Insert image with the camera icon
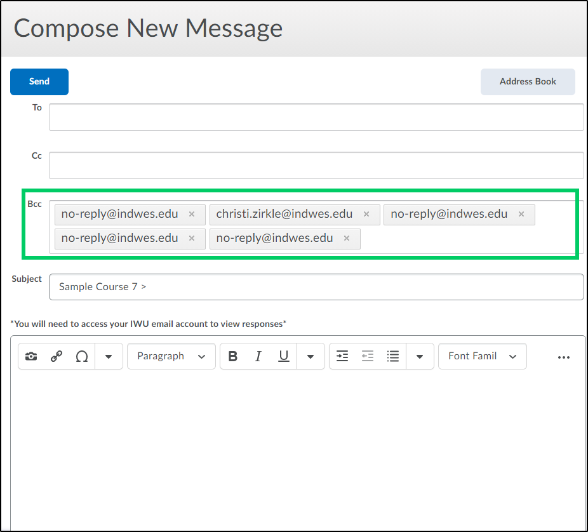Viewport: 588px width, 532px height. 31,356
